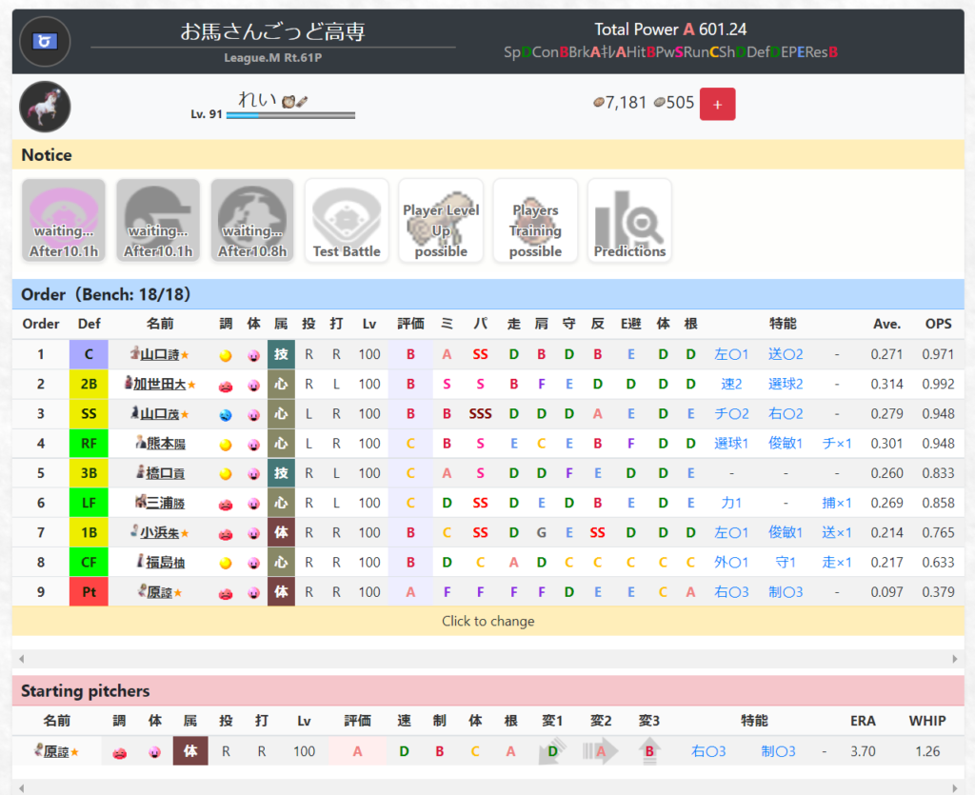Click the red Pt position cell in row 9
Viewport: 975px width, 795px height.
coord(89,592)
